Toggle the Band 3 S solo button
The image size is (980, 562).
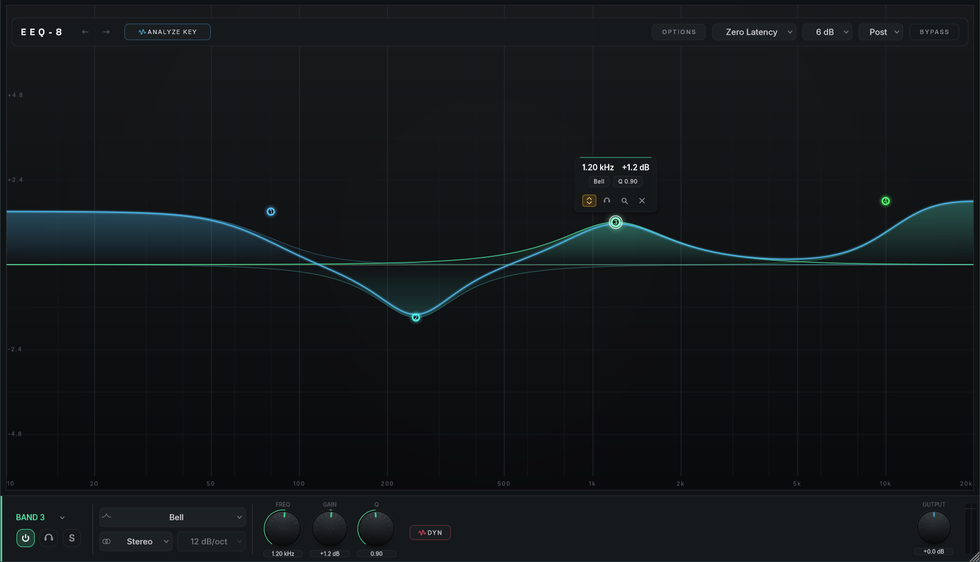click(72, 538)
